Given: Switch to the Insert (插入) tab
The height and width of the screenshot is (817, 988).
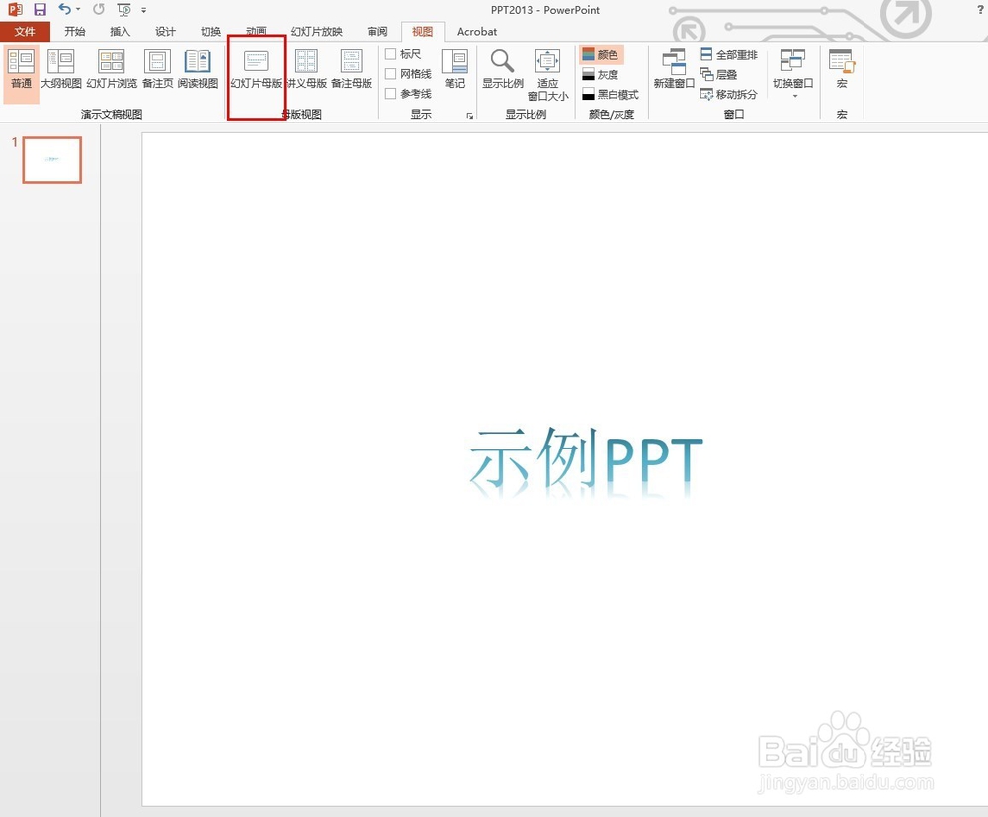Looking at the screenshot, I should pyautogui.click(x=120, y=32).
